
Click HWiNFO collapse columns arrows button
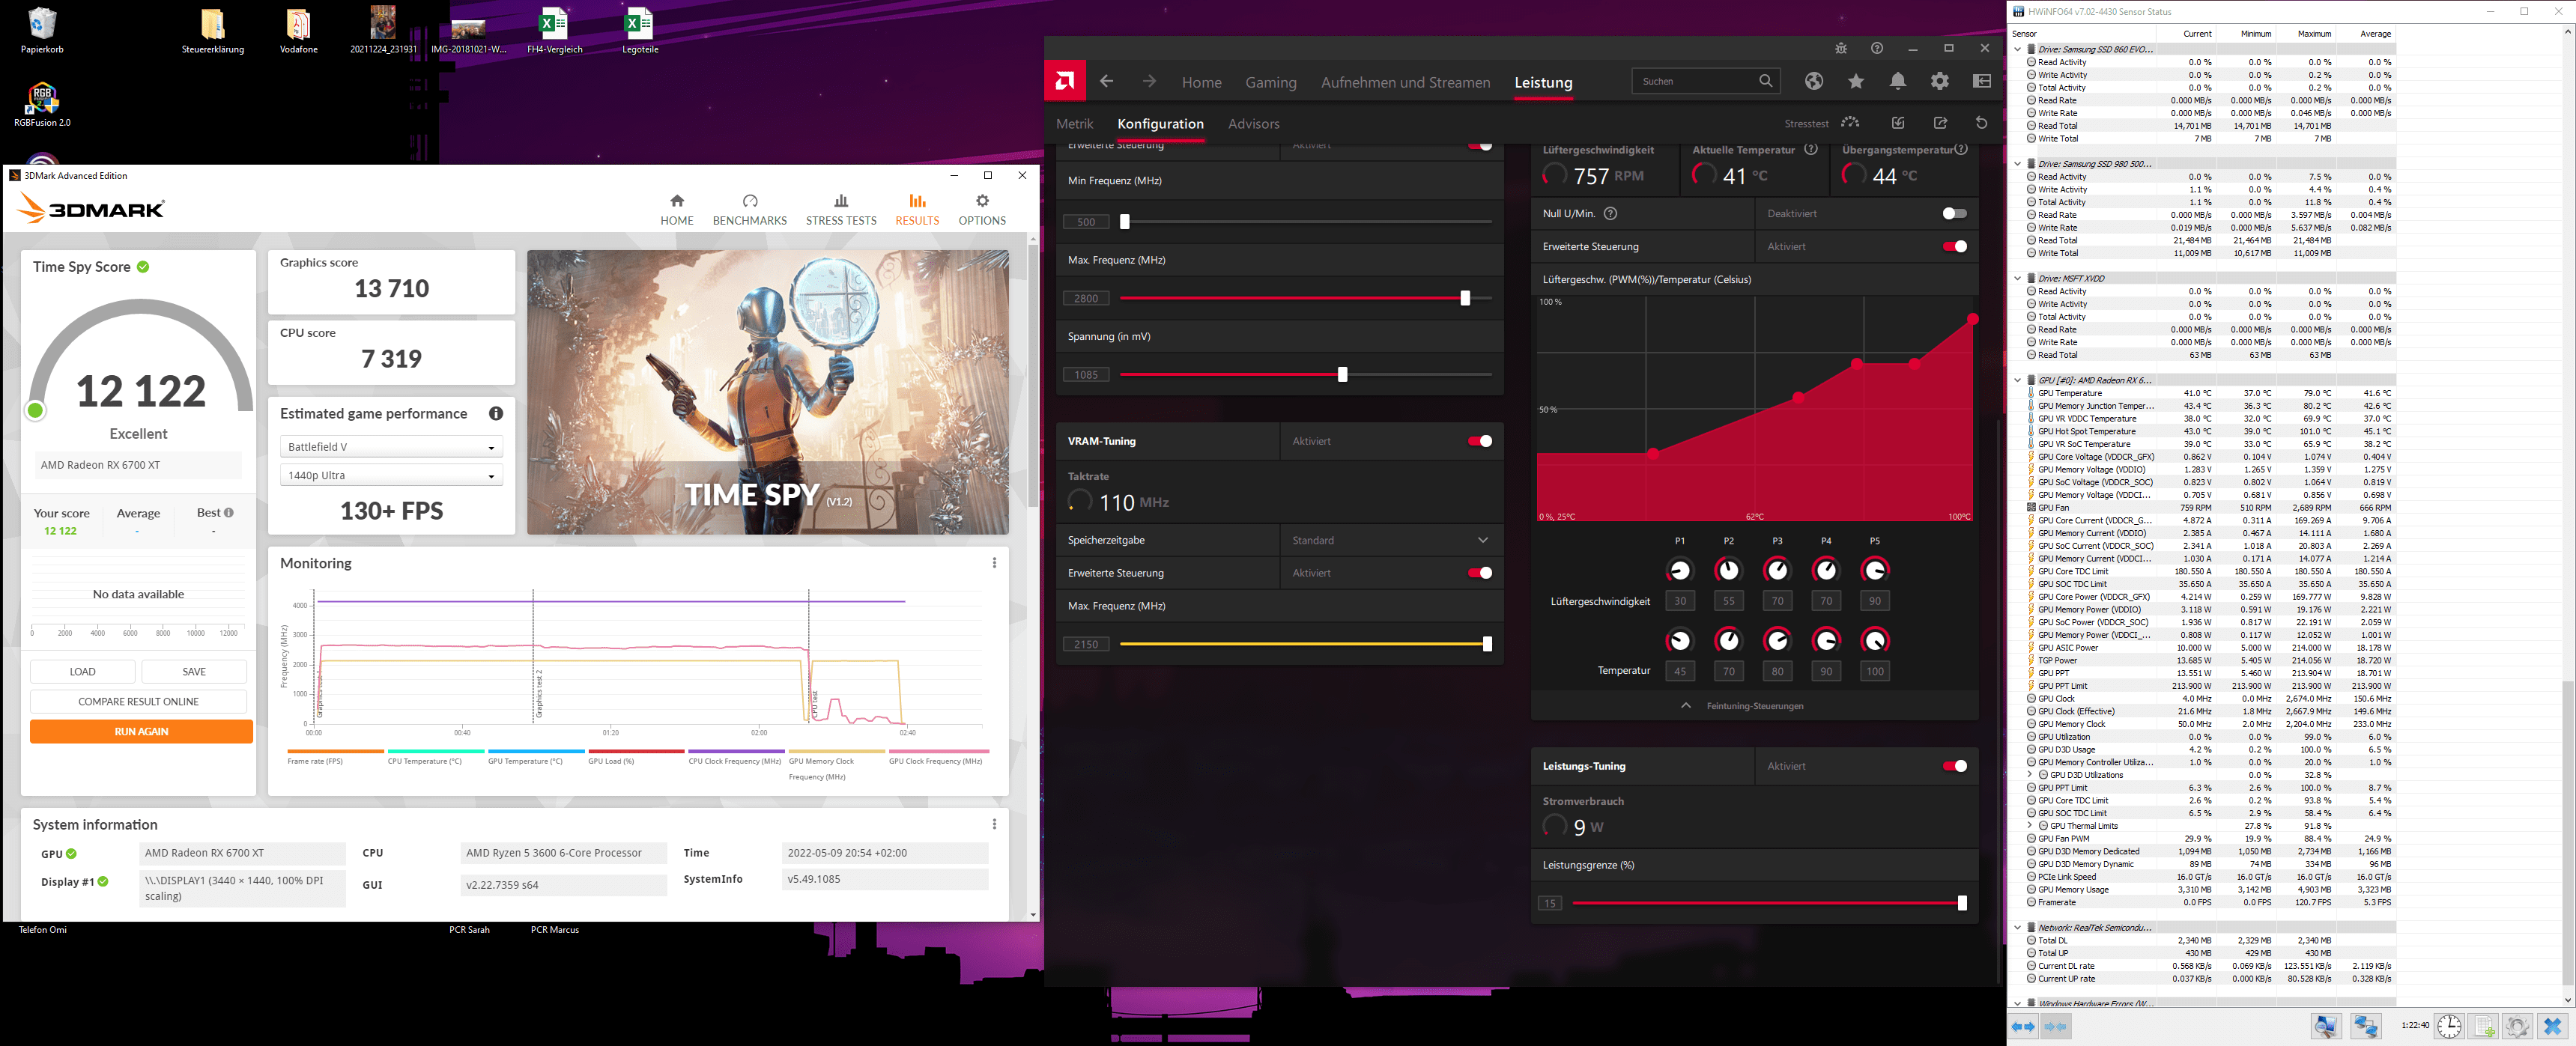(2056, 1027)
